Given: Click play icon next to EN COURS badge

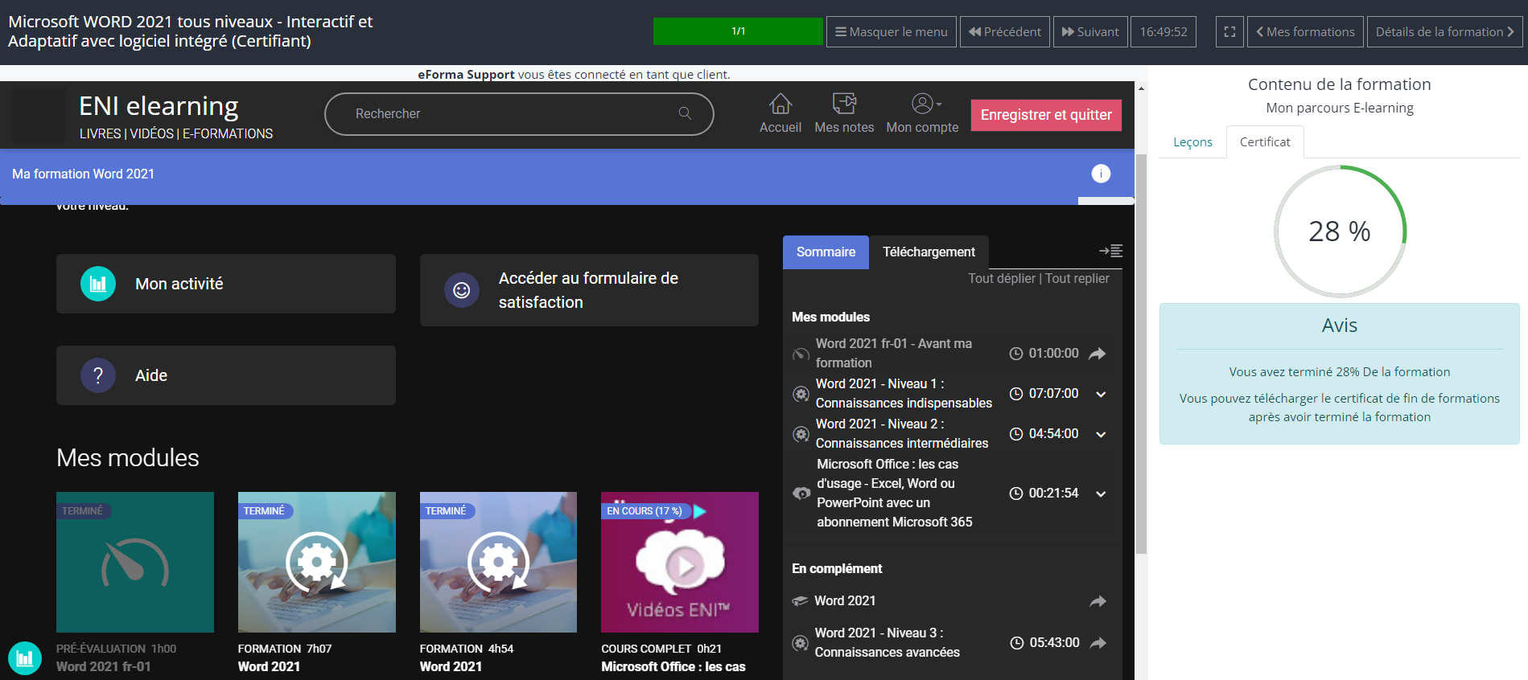Looking at the screenshot, I should (699, 511).
